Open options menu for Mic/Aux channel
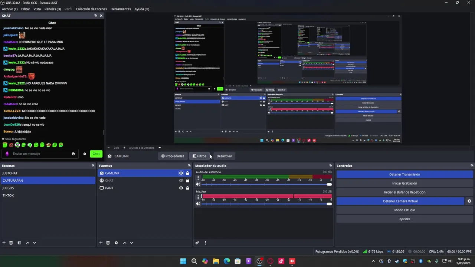The height and width of the screenshot is (267, 475). (x=198, y=197)
